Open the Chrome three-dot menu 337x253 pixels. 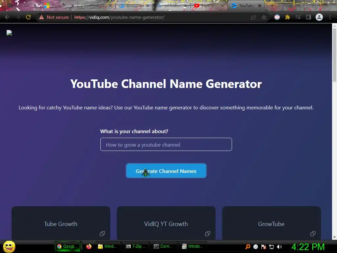[x=330, y=17]
